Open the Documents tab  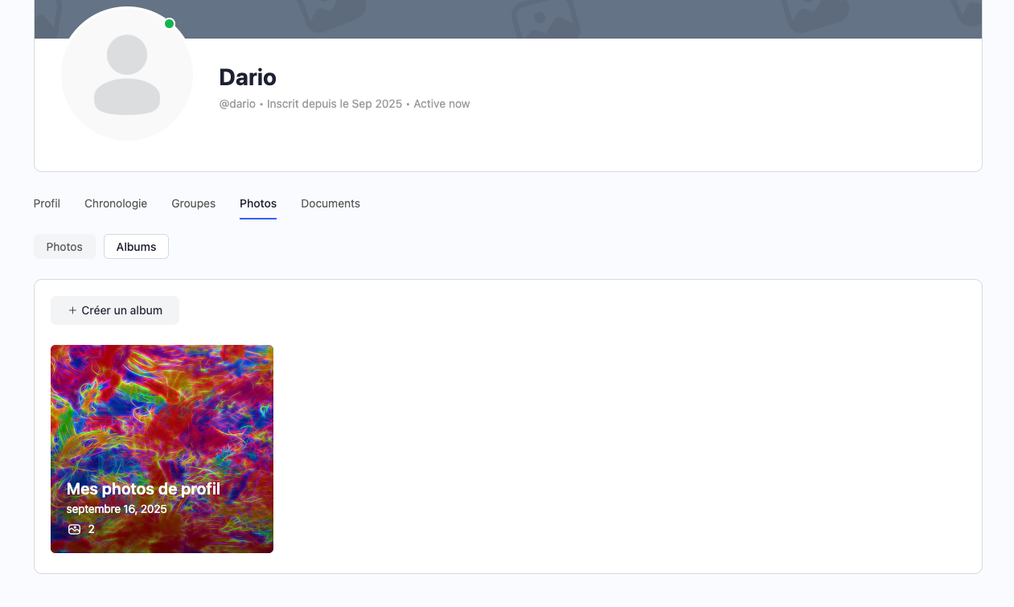[x=330, y=203]
